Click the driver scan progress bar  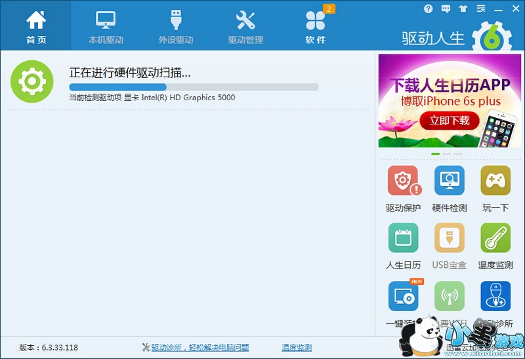coord(194,87)
